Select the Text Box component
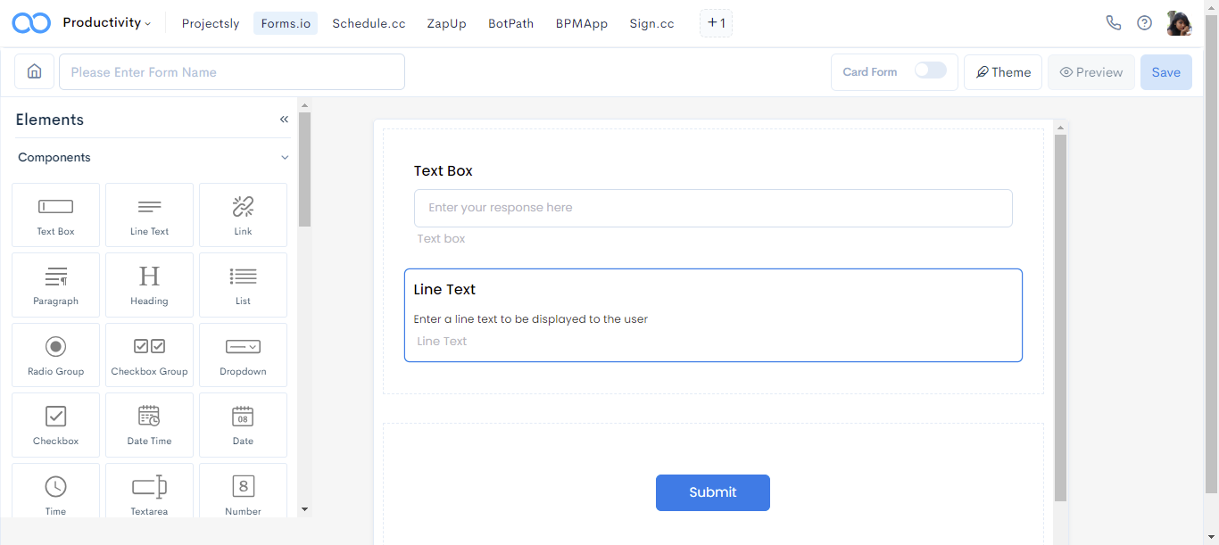Image resolution: width=1219 pixels, height=545 pixels. (x=55, y=214)
